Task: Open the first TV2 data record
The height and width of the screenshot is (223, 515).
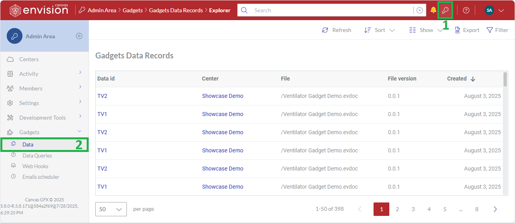Action: pyautogui.click(x=102, y=96)
